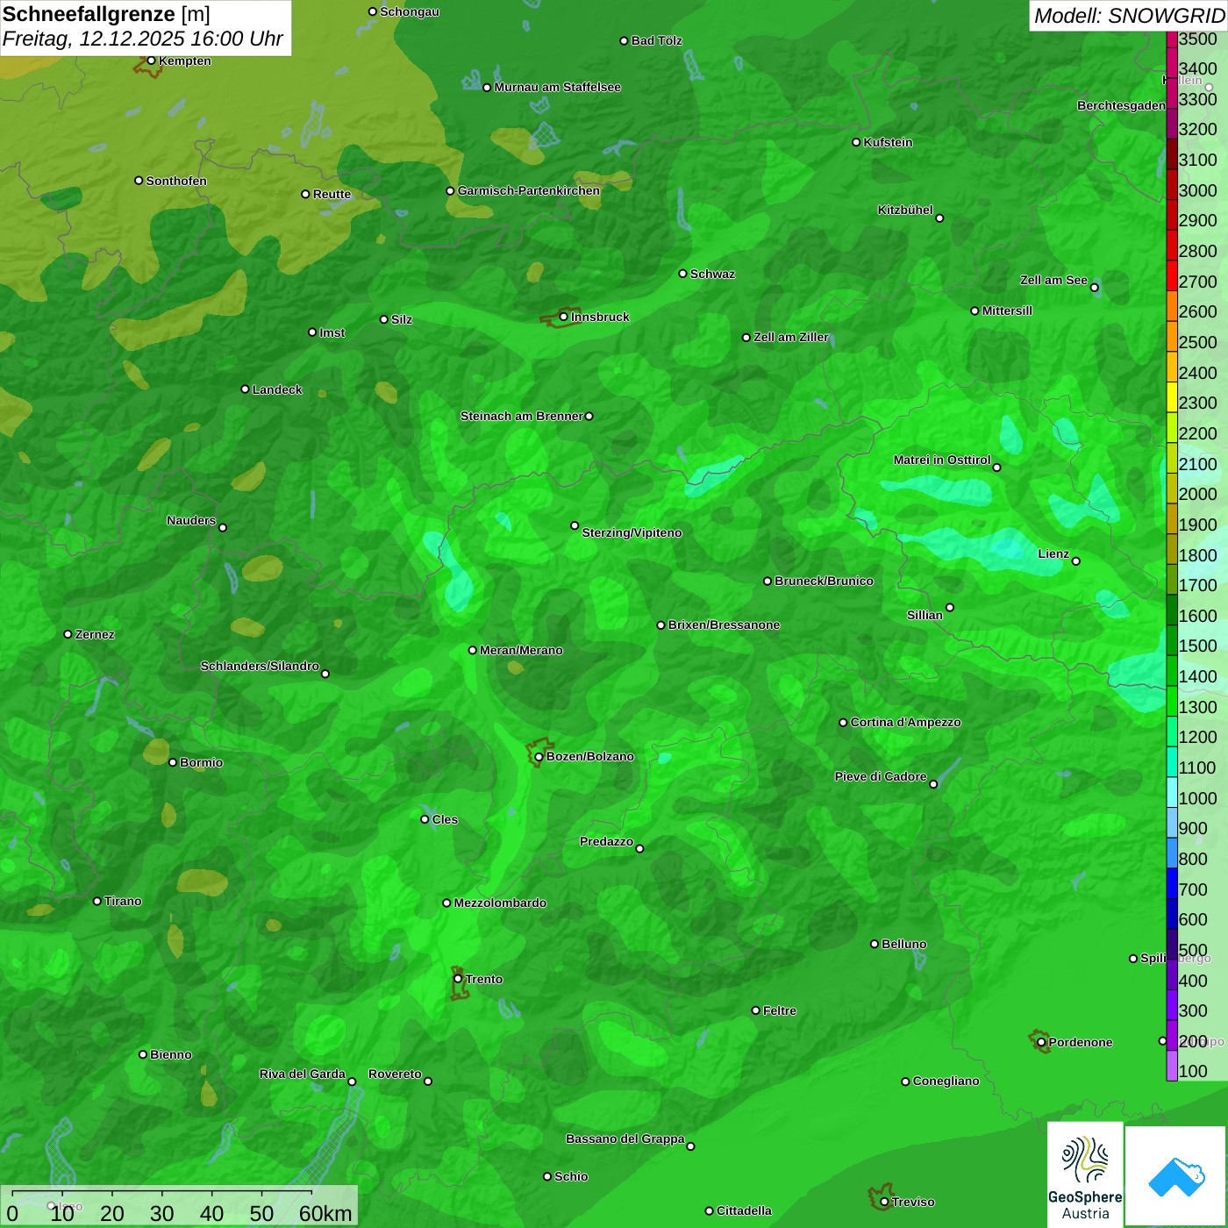Click the Kufstein location dot
Screen dimensions: 1228x1228
click(x=856, y=142)
